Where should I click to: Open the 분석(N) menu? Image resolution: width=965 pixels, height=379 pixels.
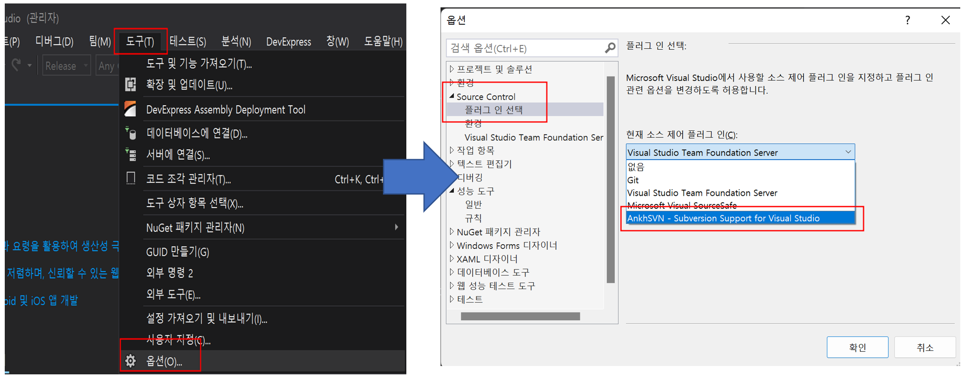point(236,41)
